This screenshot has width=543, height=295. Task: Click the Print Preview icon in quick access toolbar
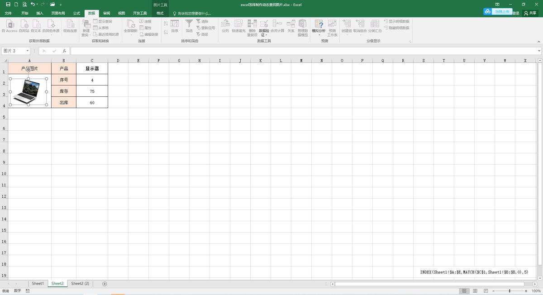coord(24,4)
